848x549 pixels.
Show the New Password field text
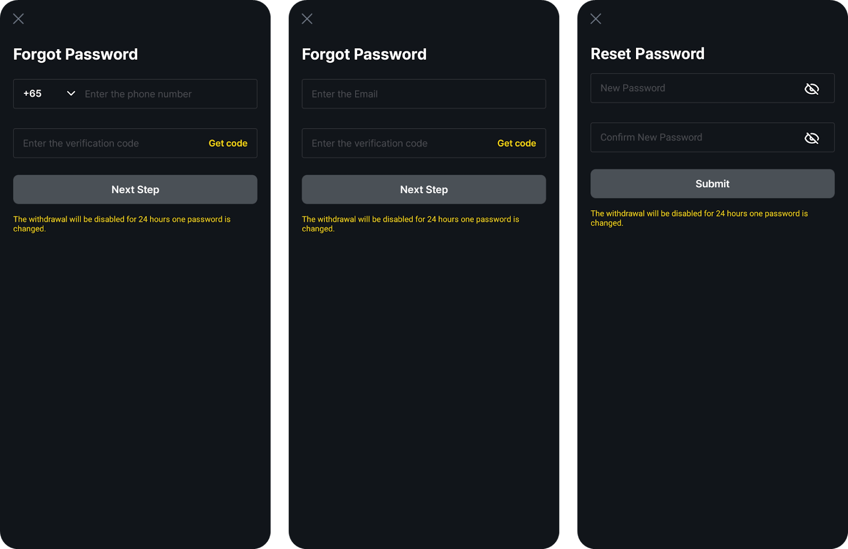811,88
